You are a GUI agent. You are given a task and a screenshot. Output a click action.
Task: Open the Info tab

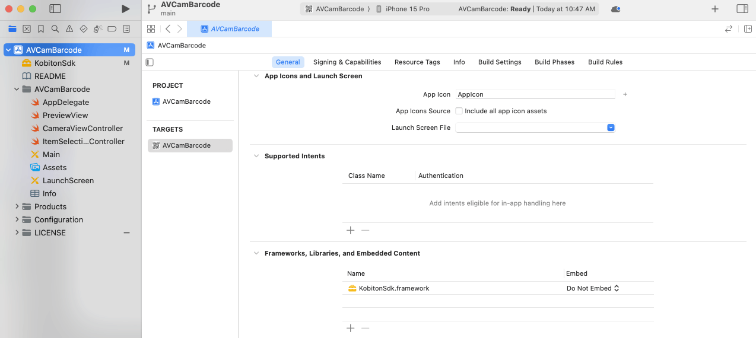(459, 62)
